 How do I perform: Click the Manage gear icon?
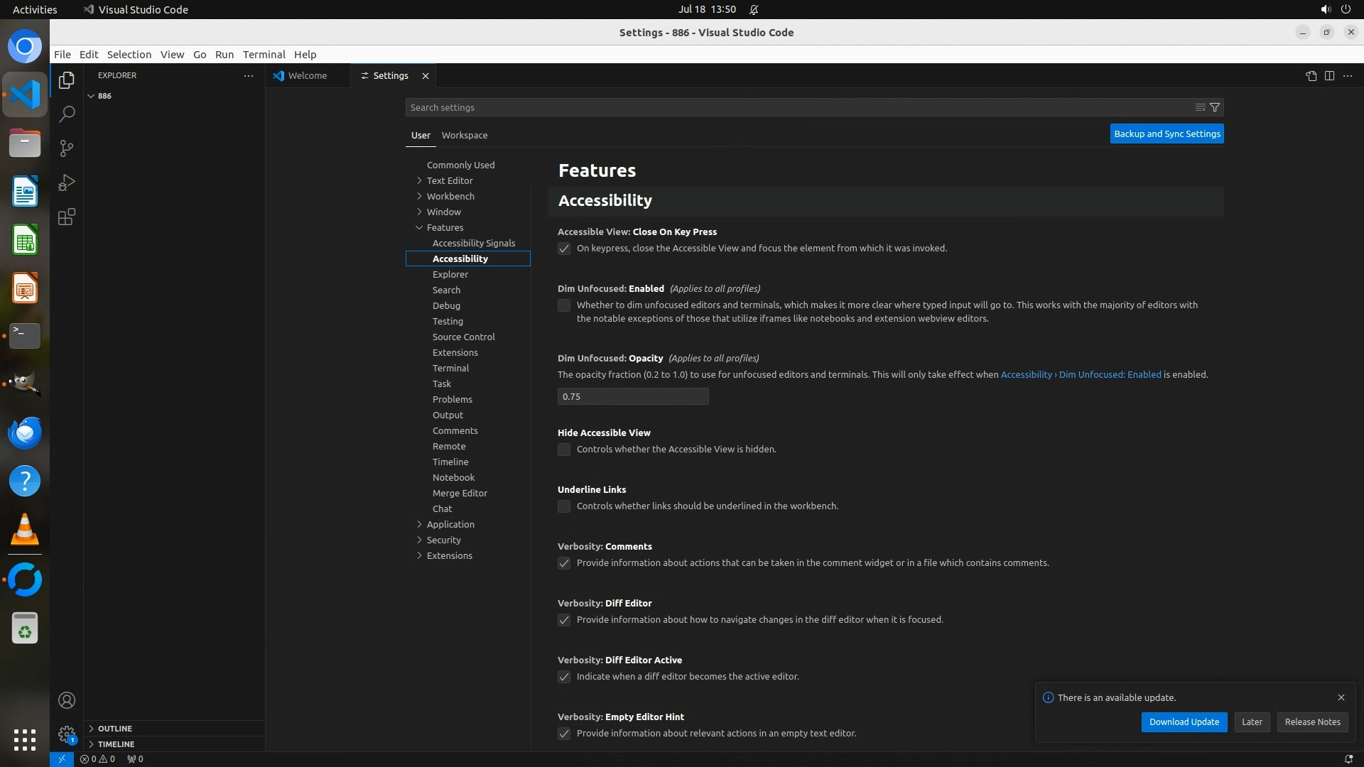[67, 734]
